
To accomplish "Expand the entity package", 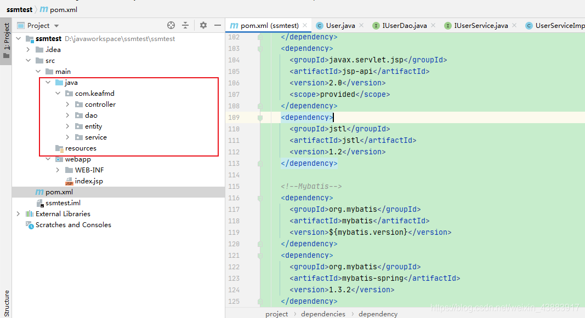I will coord(67,126).
